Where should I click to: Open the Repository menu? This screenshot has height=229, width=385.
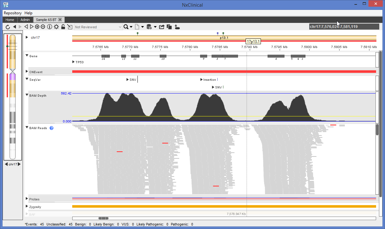(13, 13)
